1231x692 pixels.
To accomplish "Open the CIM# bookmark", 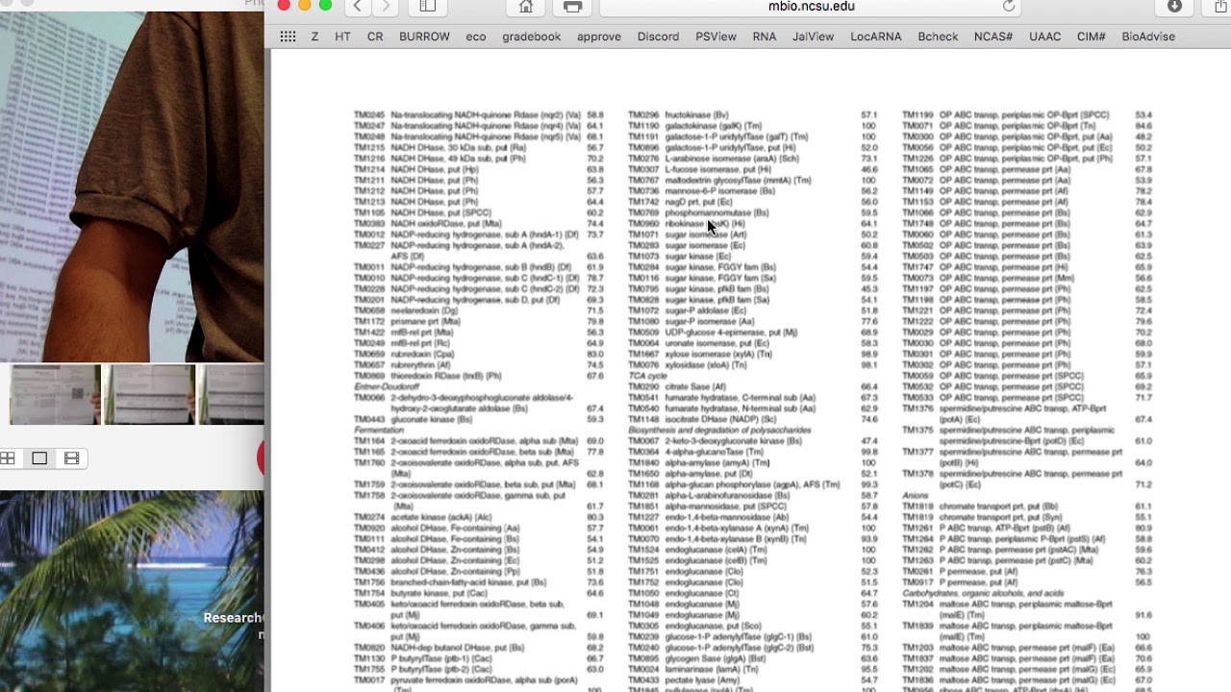I will [x=1092, y=37].
